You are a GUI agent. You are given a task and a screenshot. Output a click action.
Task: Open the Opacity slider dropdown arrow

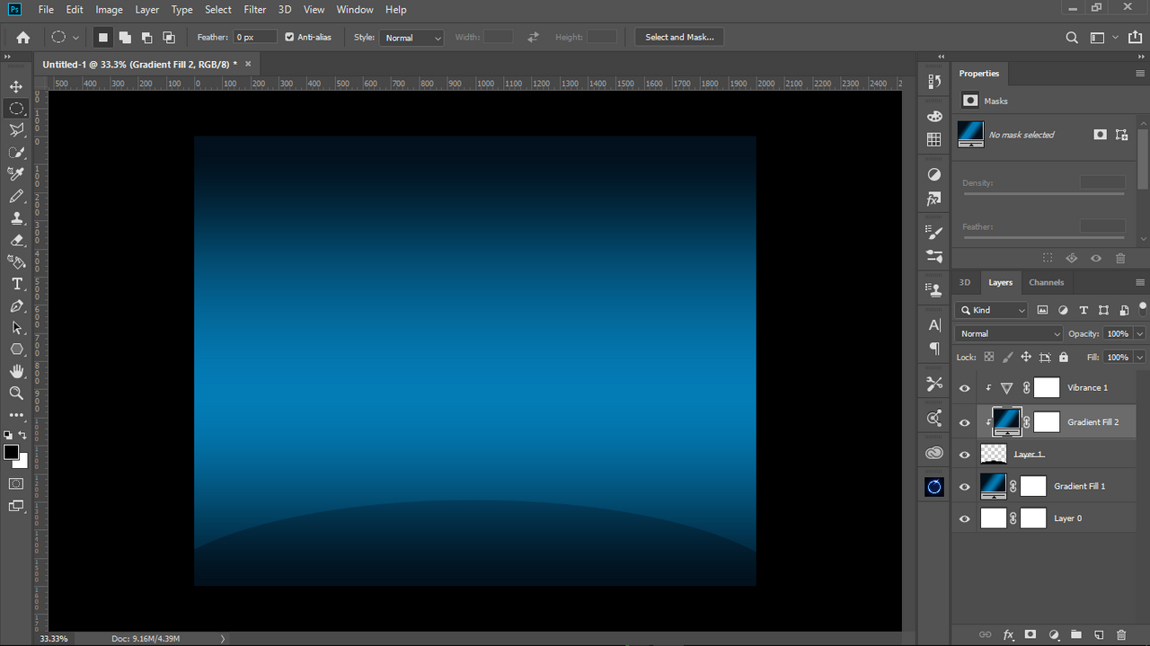[1140, 333]
